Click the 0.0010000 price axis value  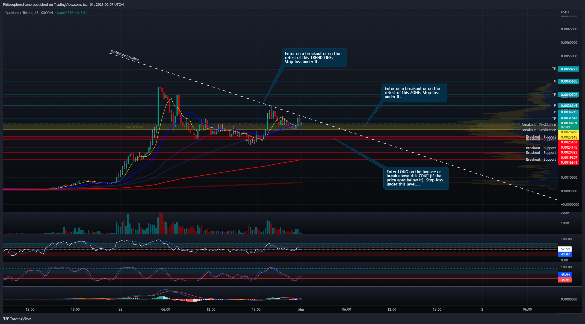coord(569,177)
